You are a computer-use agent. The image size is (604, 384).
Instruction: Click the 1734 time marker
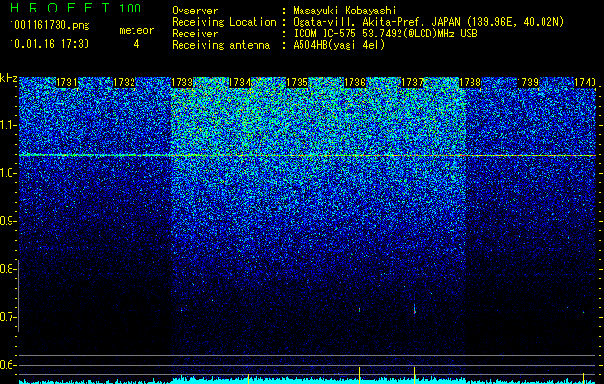tap(240, 83)
